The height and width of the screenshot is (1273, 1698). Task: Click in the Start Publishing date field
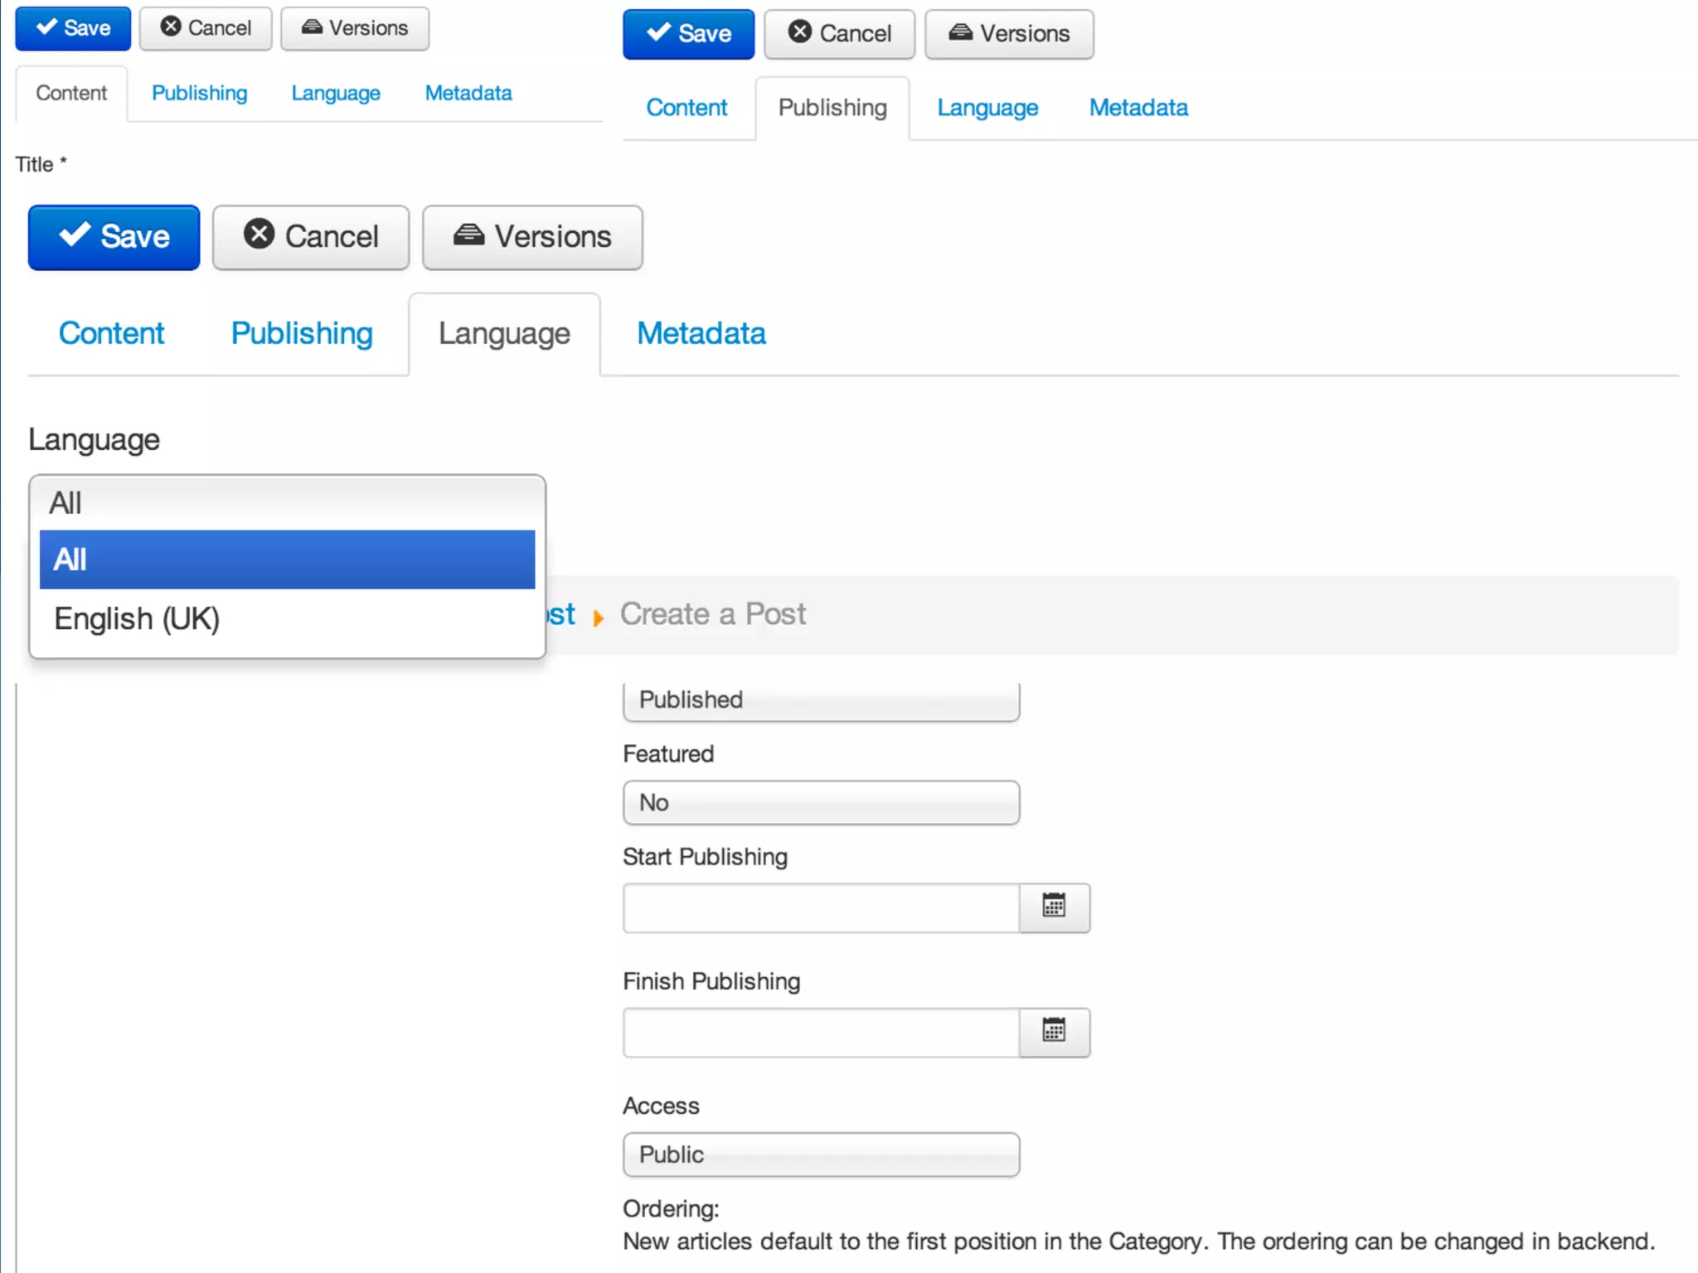point(821,908)
